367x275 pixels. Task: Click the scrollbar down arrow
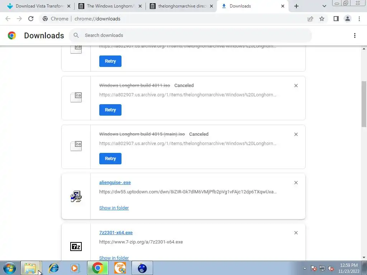click(x=364, y=257)
